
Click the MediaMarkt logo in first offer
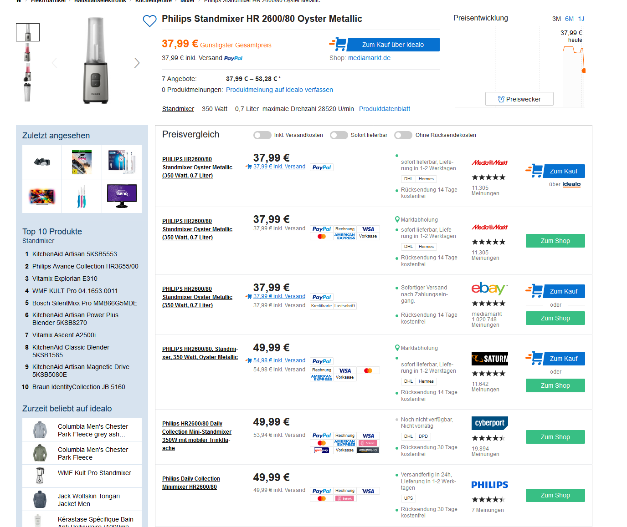489,162
